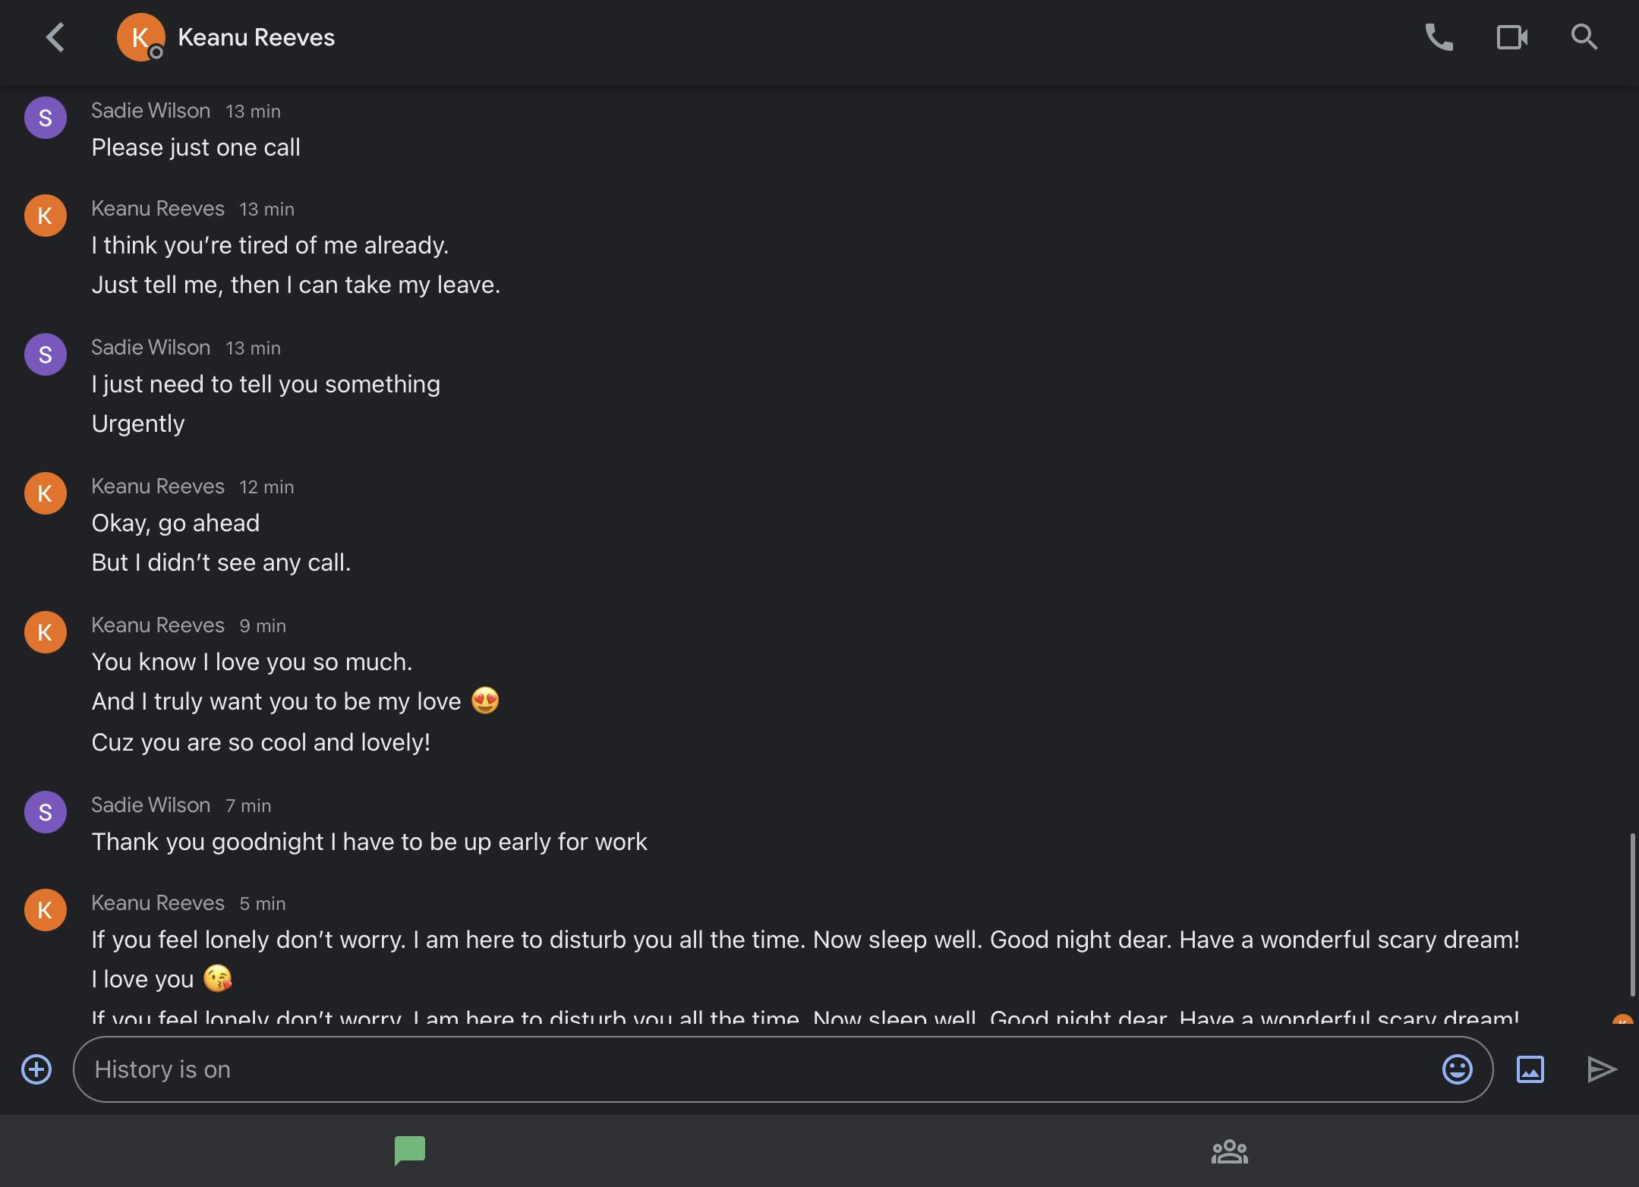Switch to the Spaces tab
1639x1187 pixels.
pyautogui.click(x=1229, y=1151)
